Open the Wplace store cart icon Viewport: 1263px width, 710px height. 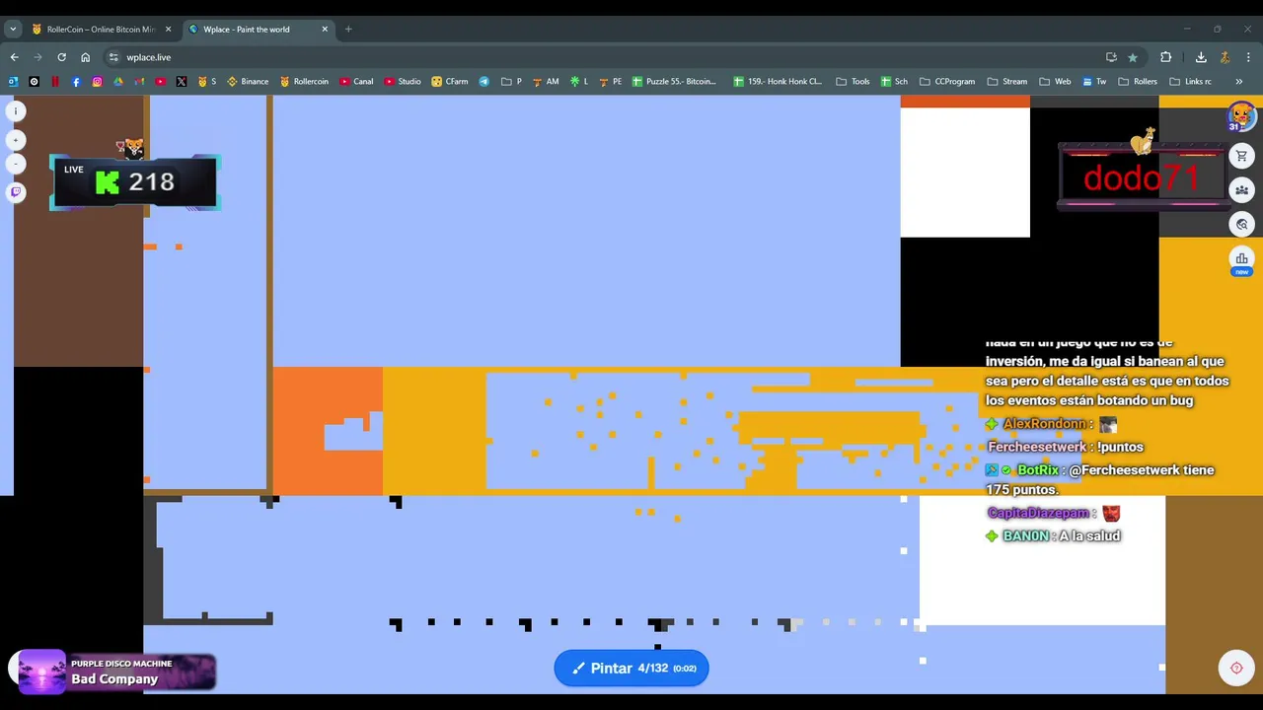(1241, 156)
